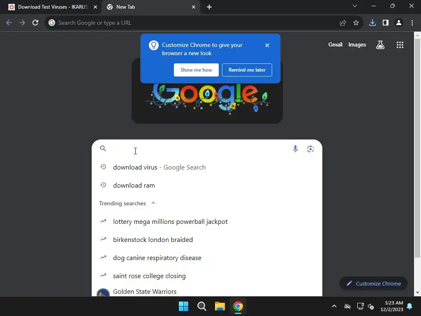The image size is (421, 316).
Task: Open File Explorer from the taskbar
Action: coord(220,306)
